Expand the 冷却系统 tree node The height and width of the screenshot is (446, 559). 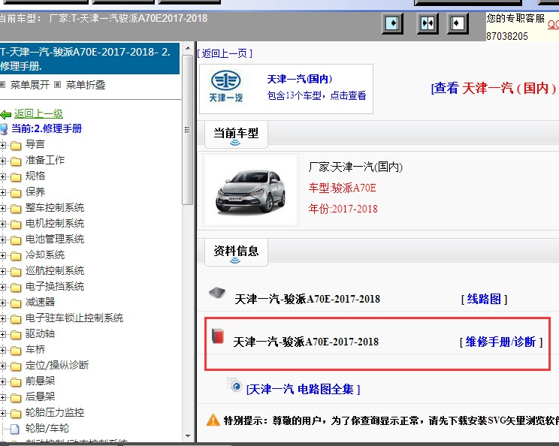coord(3,255)
